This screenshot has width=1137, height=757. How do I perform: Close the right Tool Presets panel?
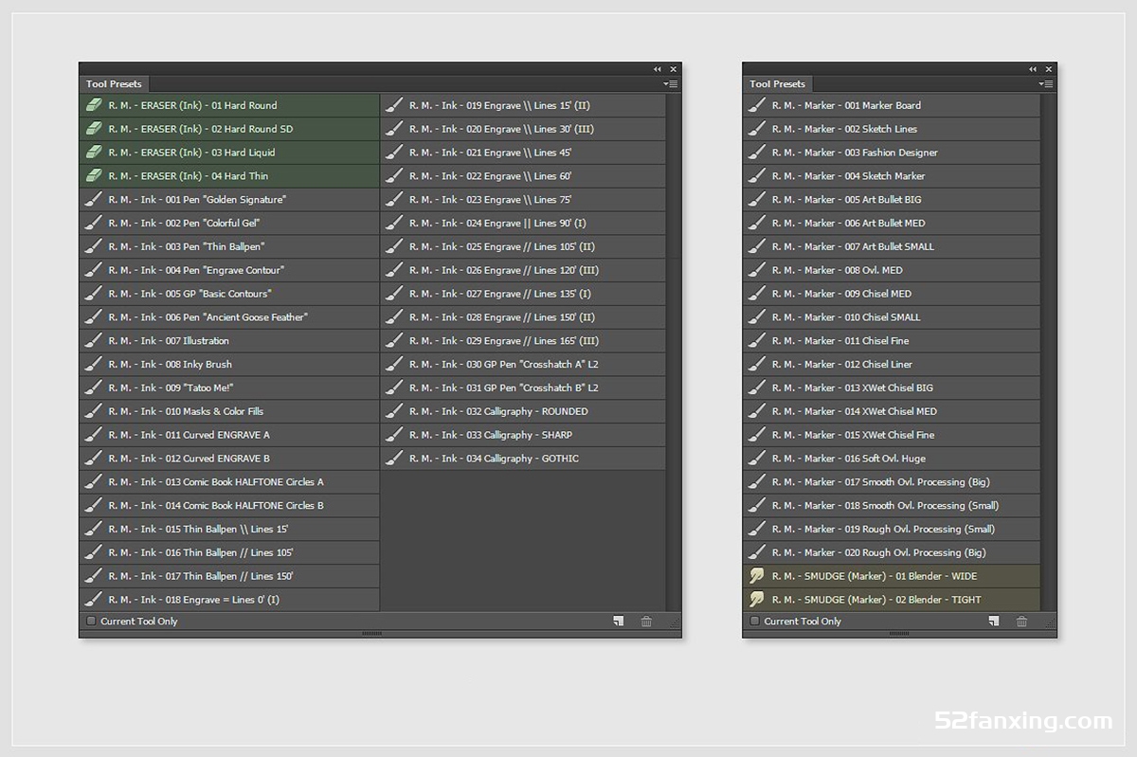click(1049, 69)
